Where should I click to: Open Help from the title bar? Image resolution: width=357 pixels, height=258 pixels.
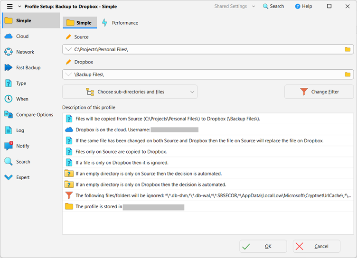pyautogui.click(x=304, y=7)
